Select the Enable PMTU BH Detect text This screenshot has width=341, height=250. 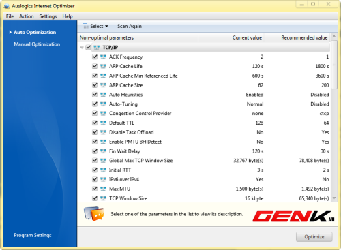point(135,142)
